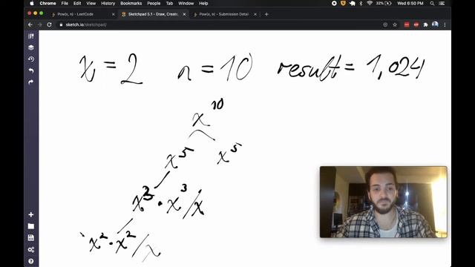Open the Bluetooth status menu
This screenshot has width=475, height=267.
(361, 3)
